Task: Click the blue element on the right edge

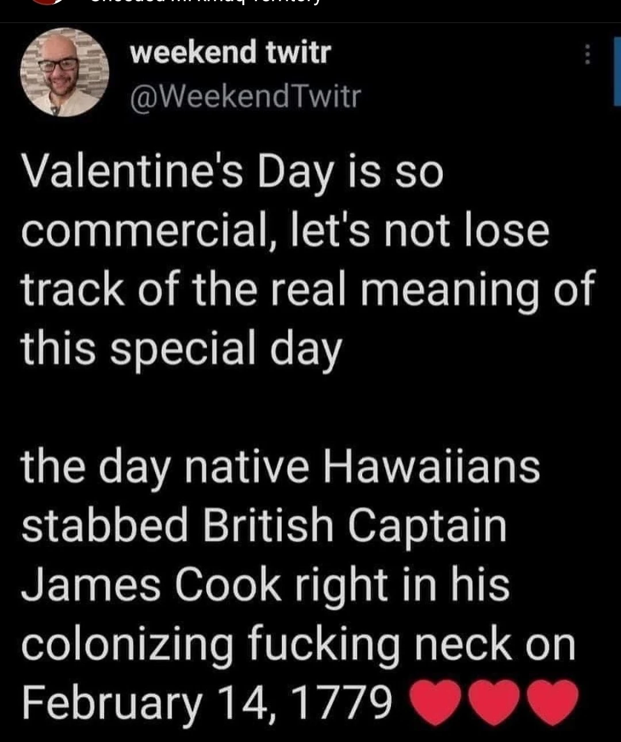Action: pyautogui.click(x=617, y=75)
